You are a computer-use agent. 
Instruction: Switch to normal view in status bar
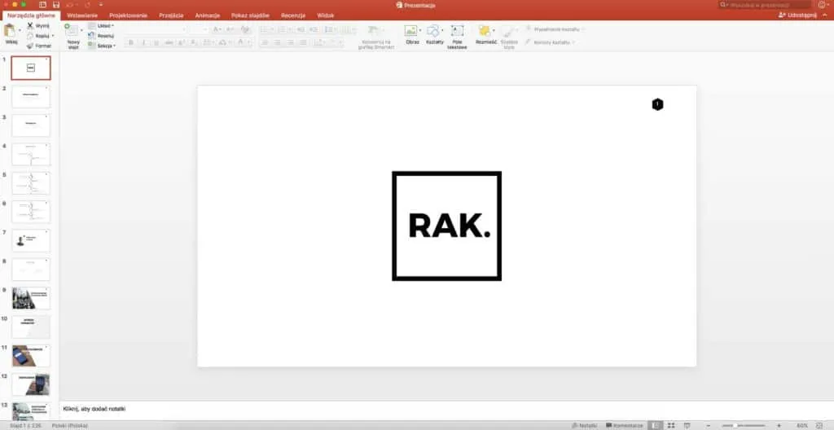657,426
